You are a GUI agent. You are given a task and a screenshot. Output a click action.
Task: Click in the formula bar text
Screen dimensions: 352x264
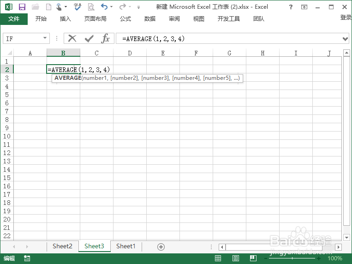153,39
